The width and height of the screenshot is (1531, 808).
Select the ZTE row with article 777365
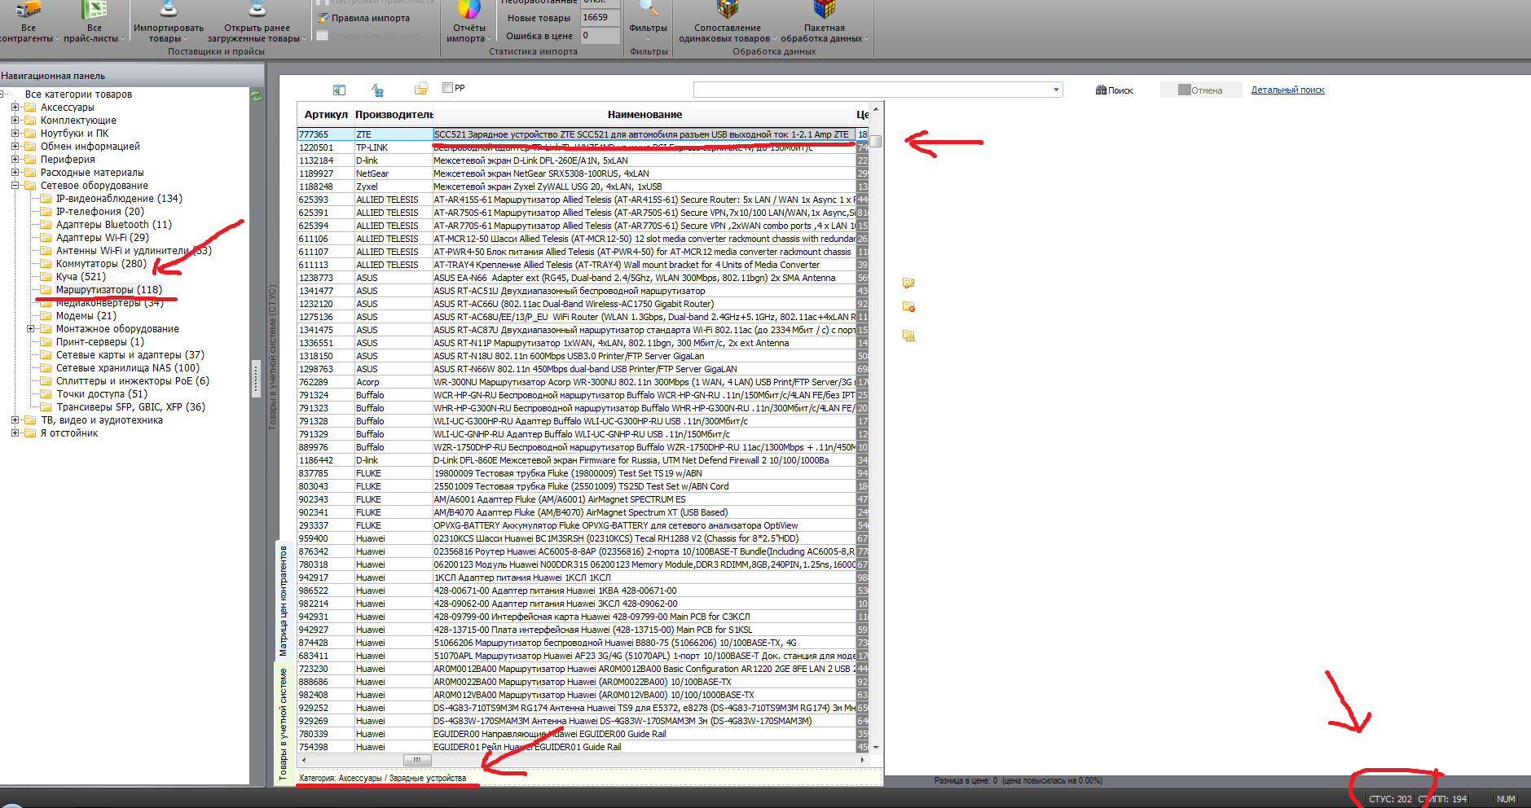point(583,134)
